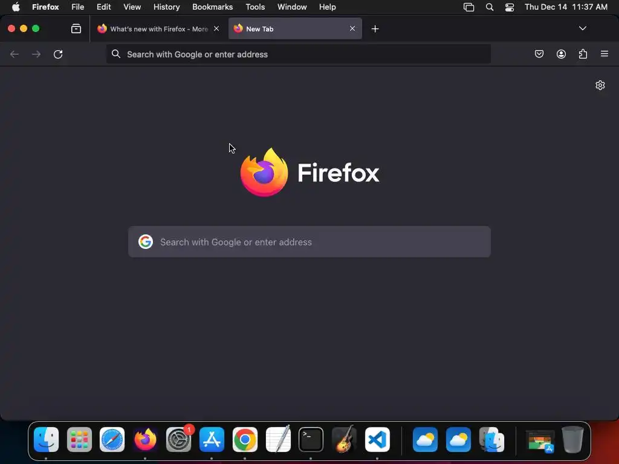Open TextEdit from the Dock
This screenshot has height=464, width=619.
pyautogui.click(x=278, y=439)
